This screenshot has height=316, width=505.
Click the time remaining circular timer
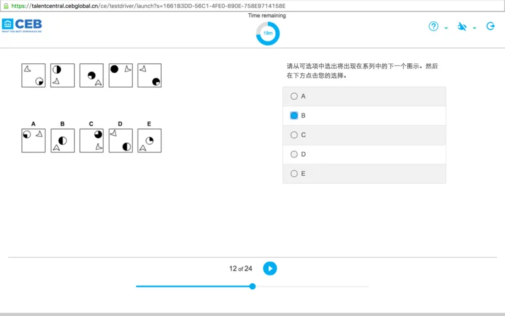click(268, 33)
